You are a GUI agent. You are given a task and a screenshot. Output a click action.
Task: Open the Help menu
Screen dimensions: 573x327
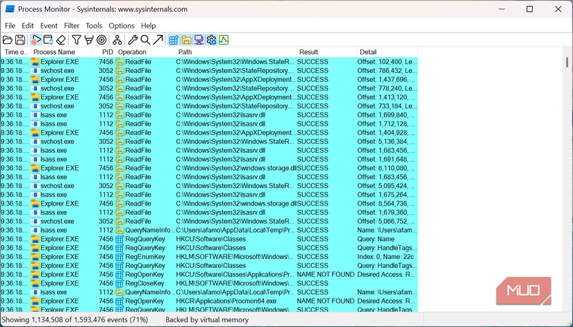tap(149, 26)
